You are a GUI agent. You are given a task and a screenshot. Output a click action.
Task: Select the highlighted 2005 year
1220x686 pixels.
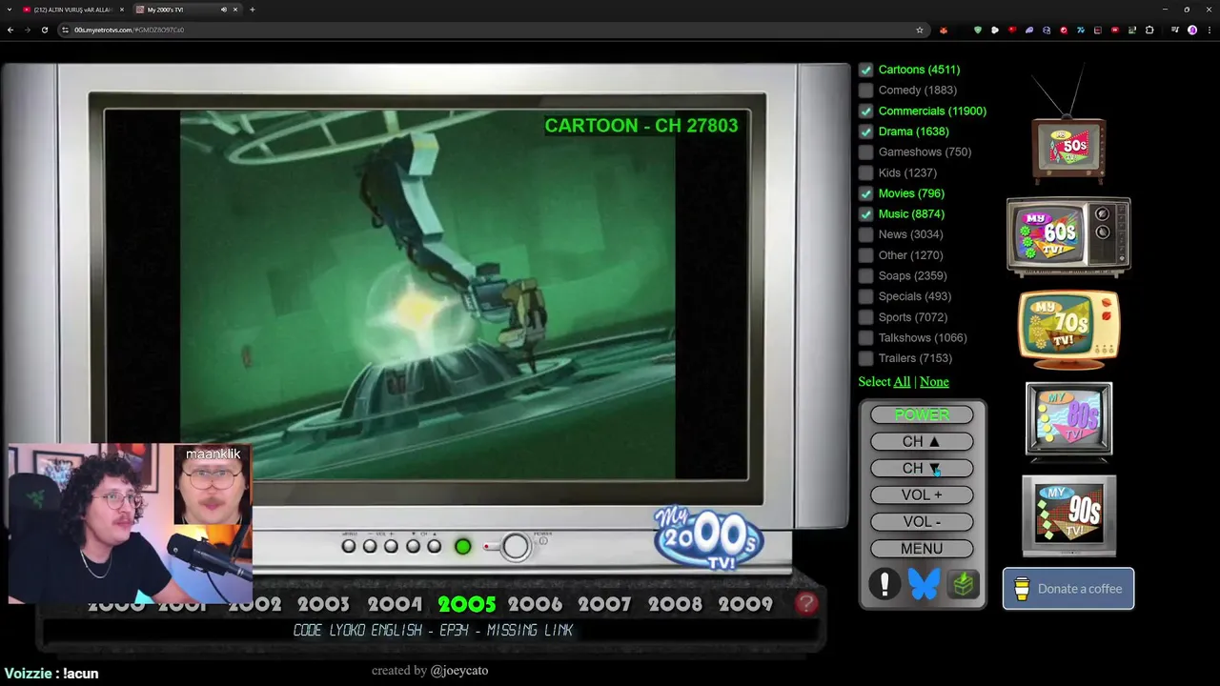[466, 604]
